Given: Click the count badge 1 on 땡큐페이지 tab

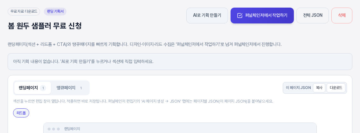Looking at the screenshot, I should click(81, 88).
